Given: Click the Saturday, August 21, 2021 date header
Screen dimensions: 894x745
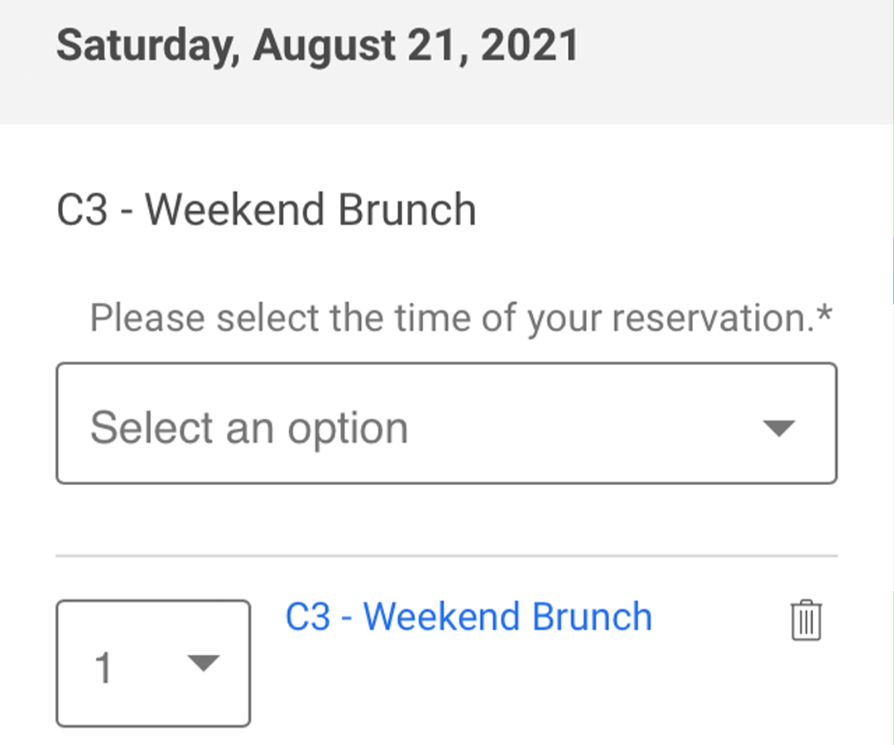Looking at the screenshot, I should [317, 46].
